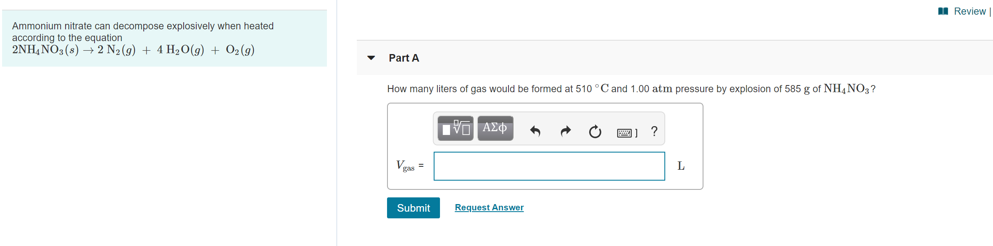The image size is (993, 246).
Task: Click the L unit label beside the answer box
Action: (x=681, y=166)
